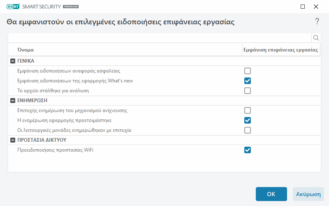Image resolution: width=329 pixels, height=206 pixels.
Task: Collapse the ΓΕΝΙΚΑ section
Action: (12, 61)
